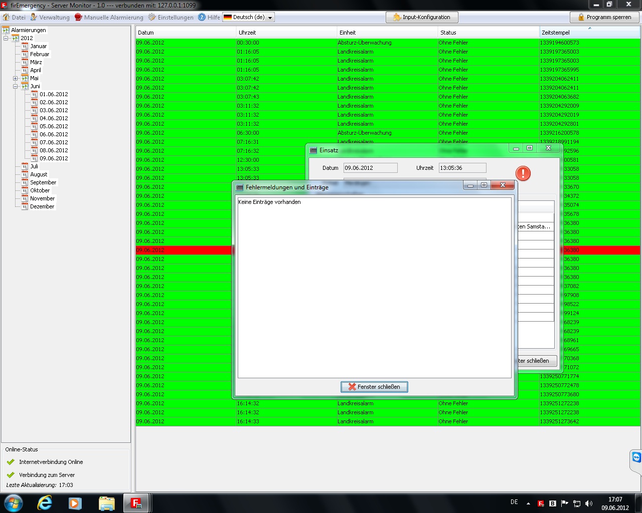Click the firEmergency tray icon
642x513 pixels.
point(541,503)
